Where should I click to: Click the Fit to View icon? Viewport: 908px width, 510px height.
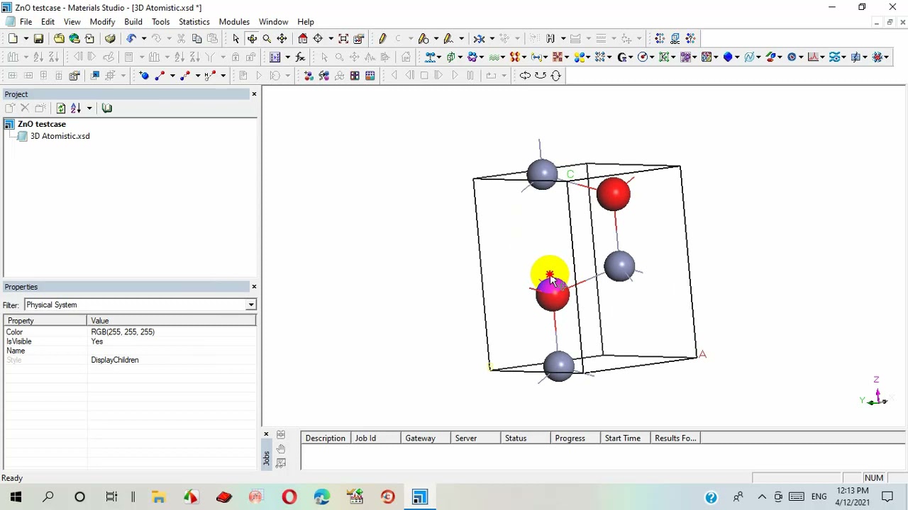tap(343, 38)
